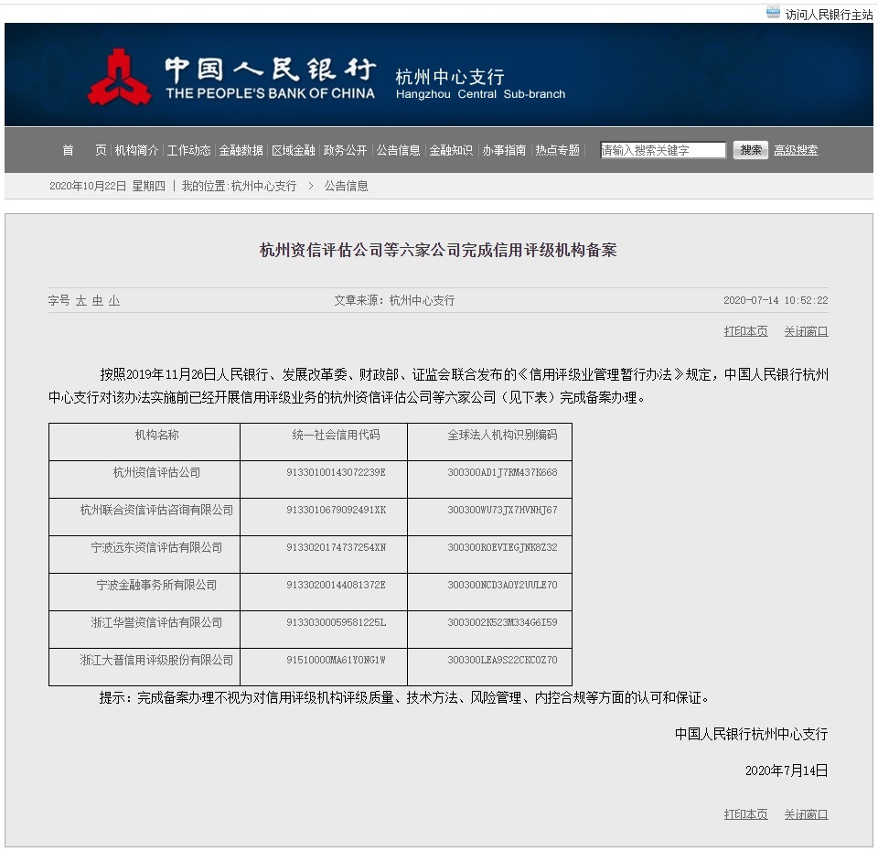Image resolution: width=878 pixels, height=851 pixels.
Task: Focus the search keyword input field
Action: tap(663, 150)
